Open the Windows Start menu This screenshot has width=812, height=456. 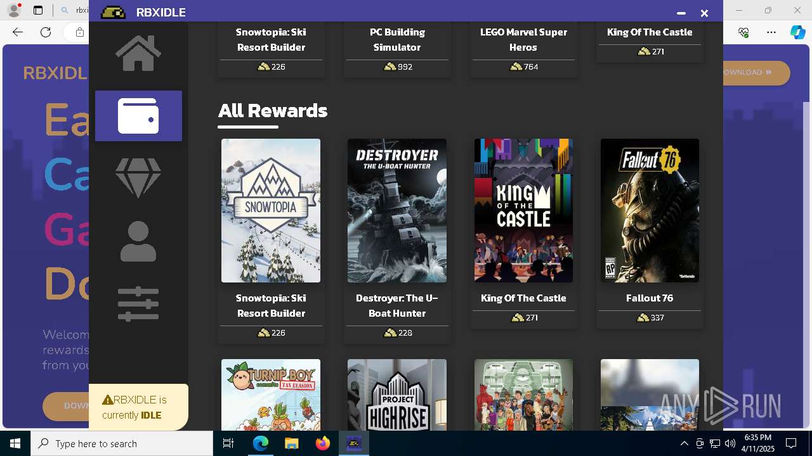point(15,443)
